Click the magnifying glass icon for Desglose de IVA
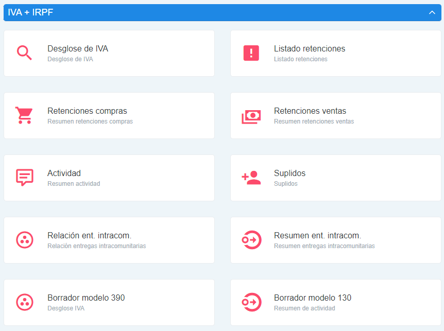 pyautogui.click(x=24, y=53)
